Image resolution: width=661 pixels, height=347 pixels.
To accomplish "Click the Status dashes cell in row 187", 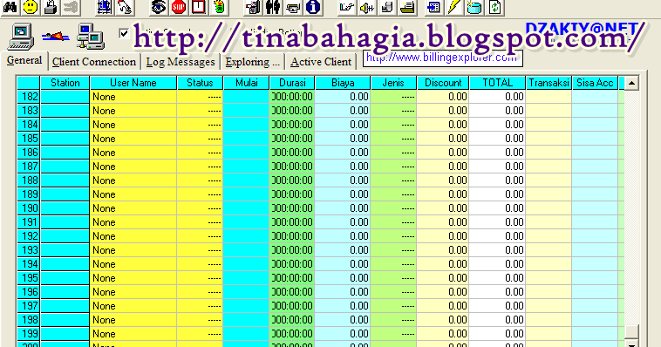I will click(x=200, y=167).
